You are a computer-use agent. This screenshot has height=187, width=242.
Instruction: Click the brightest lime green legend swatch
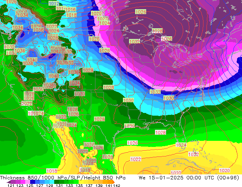tap(76, 182)
